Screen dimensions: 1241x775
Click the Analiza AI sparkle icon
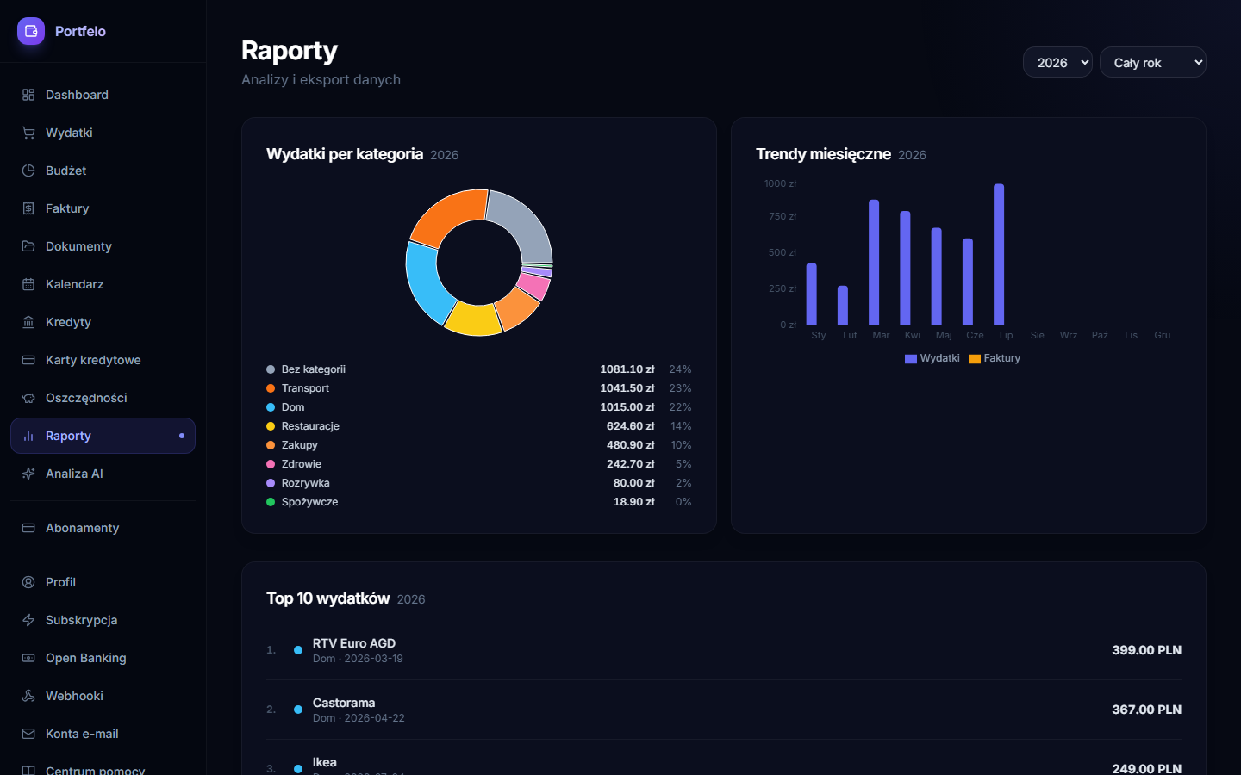tap(28, 474)
